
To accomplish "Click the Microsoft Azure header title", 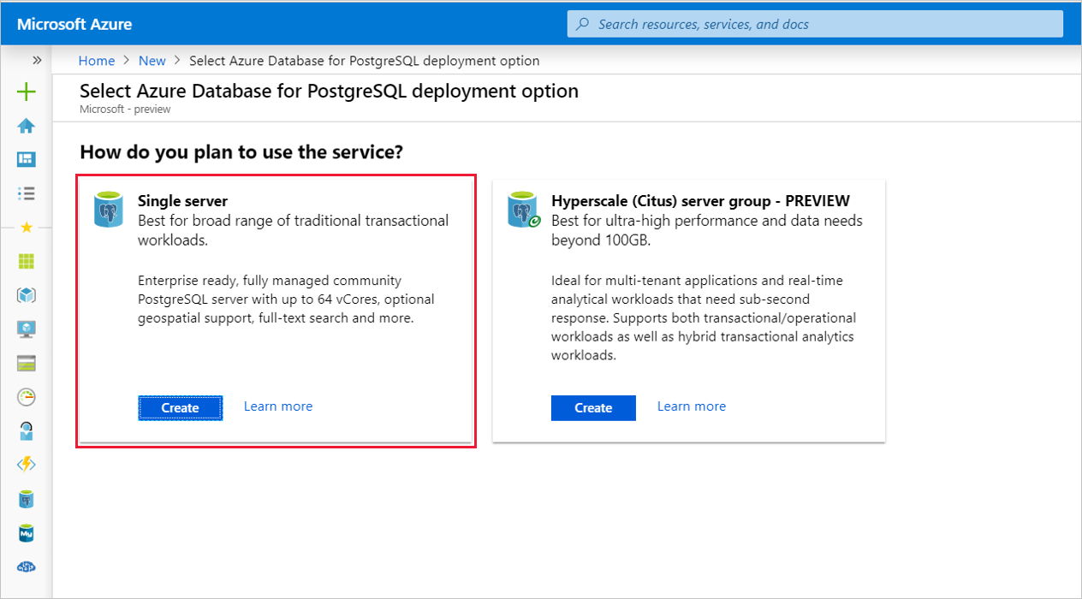I will point(74,24).
